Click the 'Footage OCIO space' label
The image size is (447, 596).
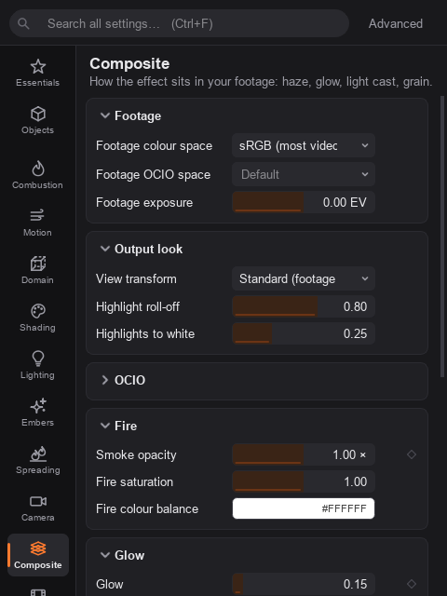pos(153,175)
